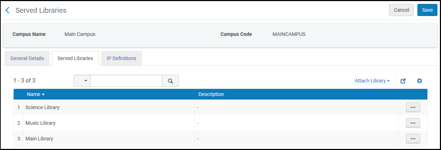Click the 1 - 3 of 3 record count
The image size is (441, 150).
[x=24, y=81]
